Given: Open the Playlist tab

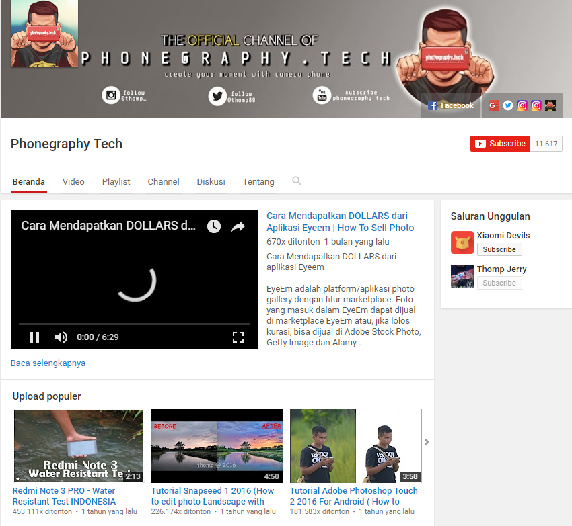Looking at the screenshot, I should click(116, 182).
